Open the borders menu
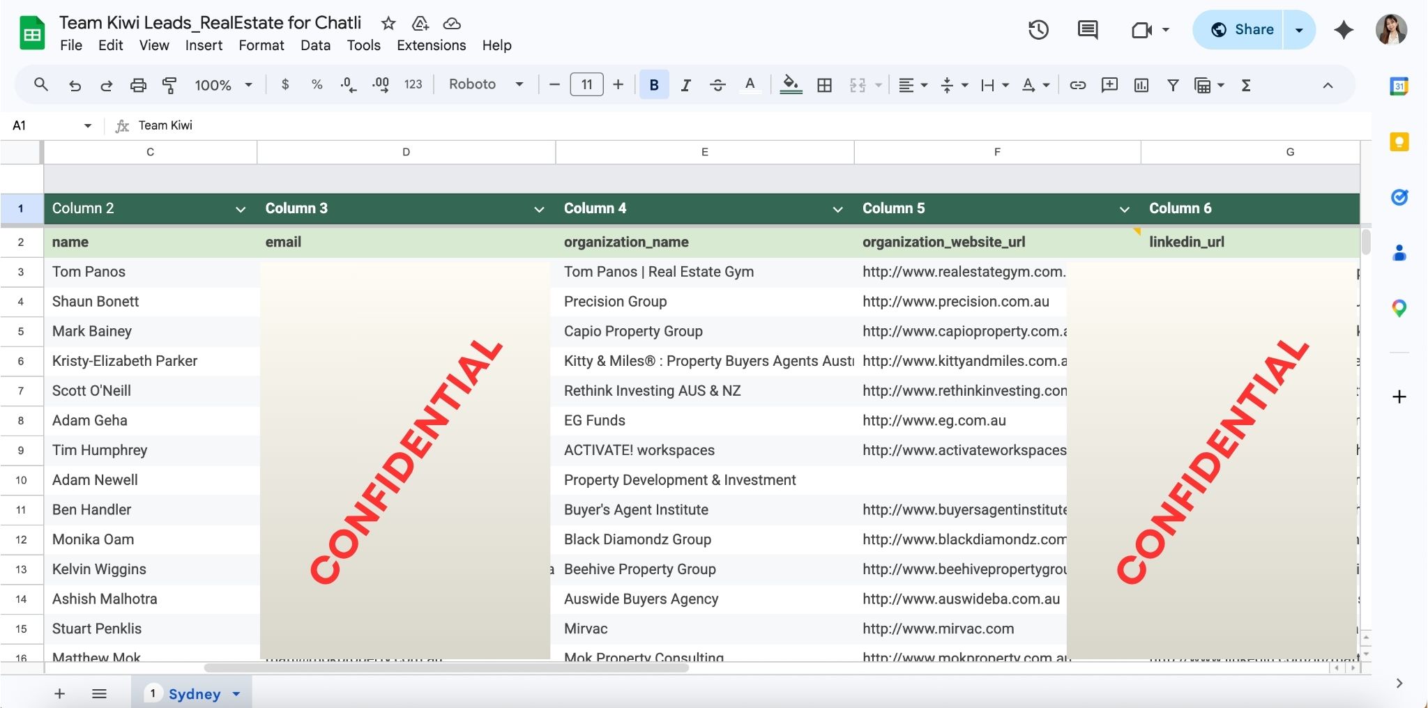The height and width of the screenshot is (708, 1428). coord(824,85)
